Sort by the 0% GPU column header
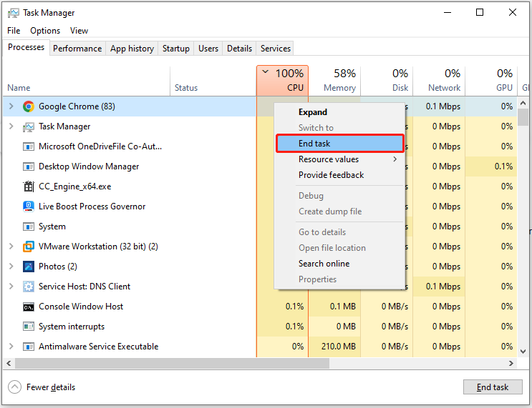Screen dimensions: 532x408 (x=491, y=81)
